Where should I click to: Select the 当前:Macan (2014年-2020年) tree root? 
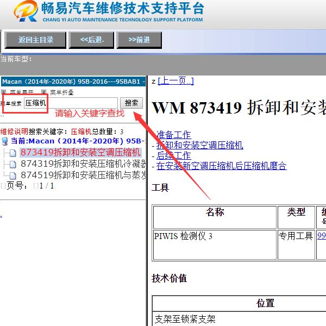click(78, 141)
